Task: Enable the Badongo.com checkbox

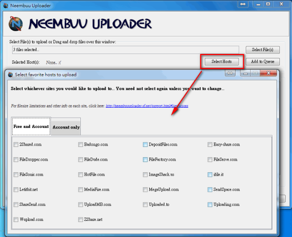Action: pos(81,145)
